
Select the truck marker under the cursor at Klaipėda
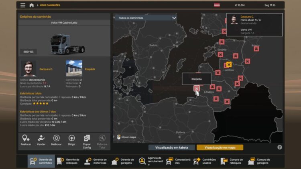(x=196, y=89)
